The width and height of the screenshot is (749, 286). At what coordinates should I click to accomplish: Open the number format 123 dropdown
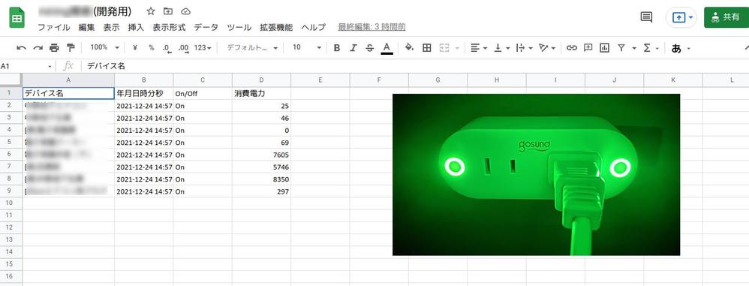[x=203, y=48]
